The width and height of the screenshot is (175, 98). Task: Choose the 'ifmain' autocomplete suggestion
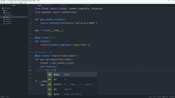(72, 84)
